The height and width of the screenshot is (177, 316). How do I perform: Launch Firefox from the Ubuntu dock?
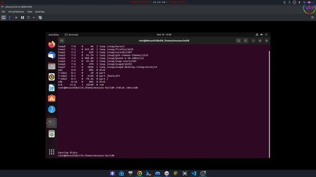[51, 44]
